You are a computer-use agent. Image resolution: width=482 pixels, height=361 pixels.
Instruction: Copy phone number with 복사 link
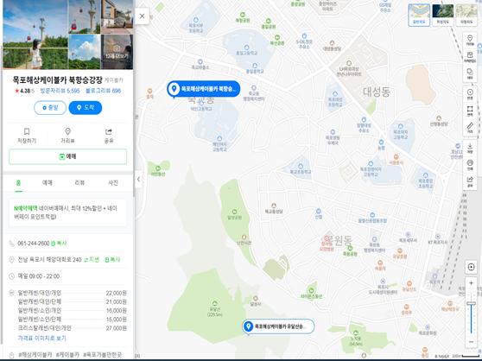(59, 244)
